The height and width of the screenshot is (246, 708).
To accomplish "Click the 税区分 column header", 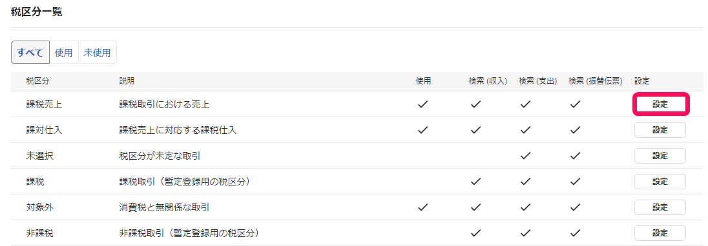I will click(x=37, y=81).
